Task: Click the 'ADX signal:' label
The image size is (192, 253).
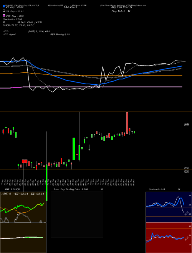Action: pyautogui.click(x=10, y=34)
